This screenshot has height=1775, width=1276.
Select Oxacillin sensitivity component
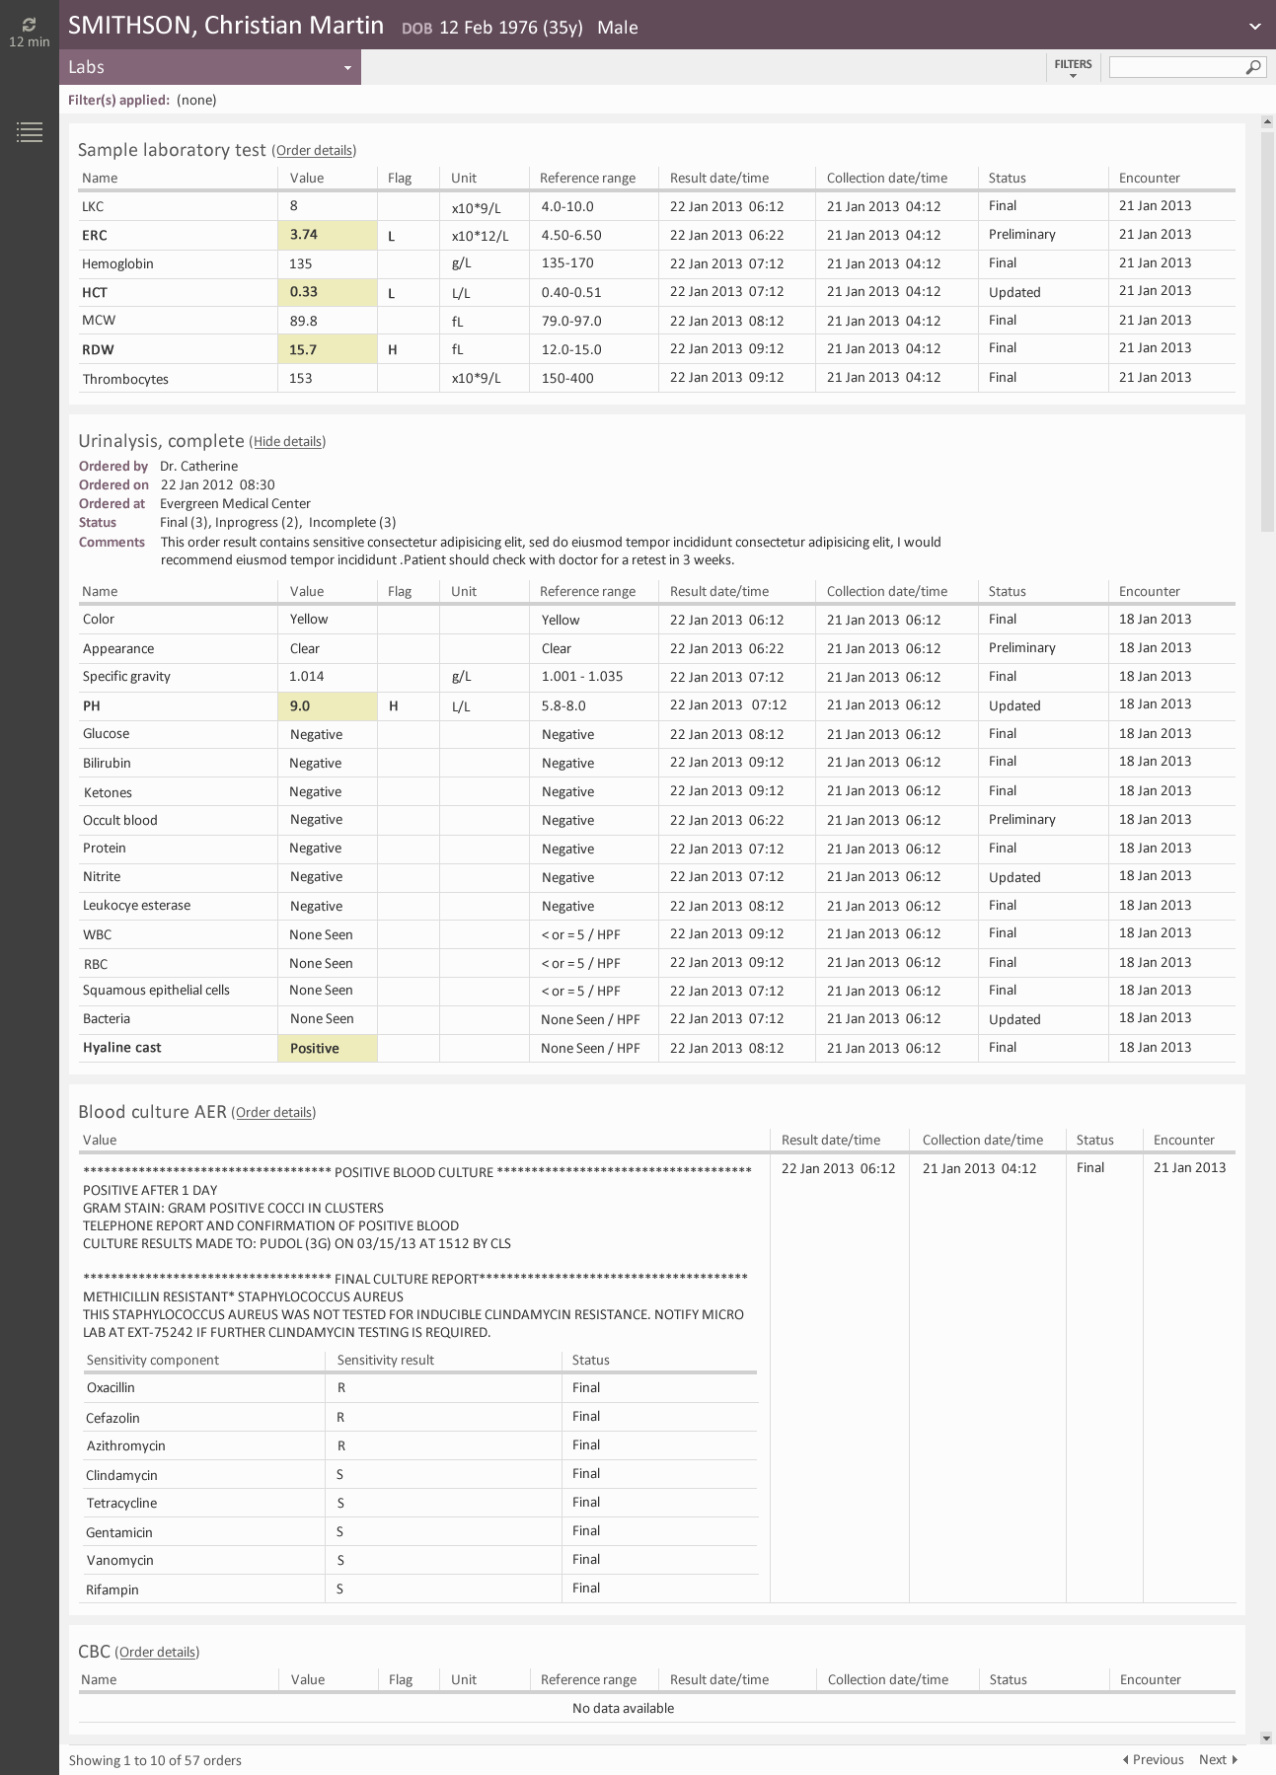point(111,1387)
